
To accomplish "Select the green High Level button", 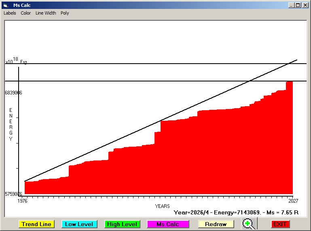I will point(122,224).
